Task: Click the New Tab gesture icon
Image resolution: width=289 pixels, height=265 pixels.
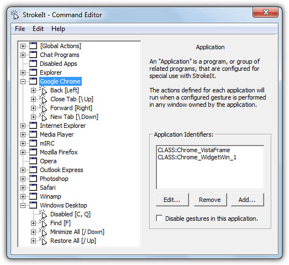Action: point(43,117)
